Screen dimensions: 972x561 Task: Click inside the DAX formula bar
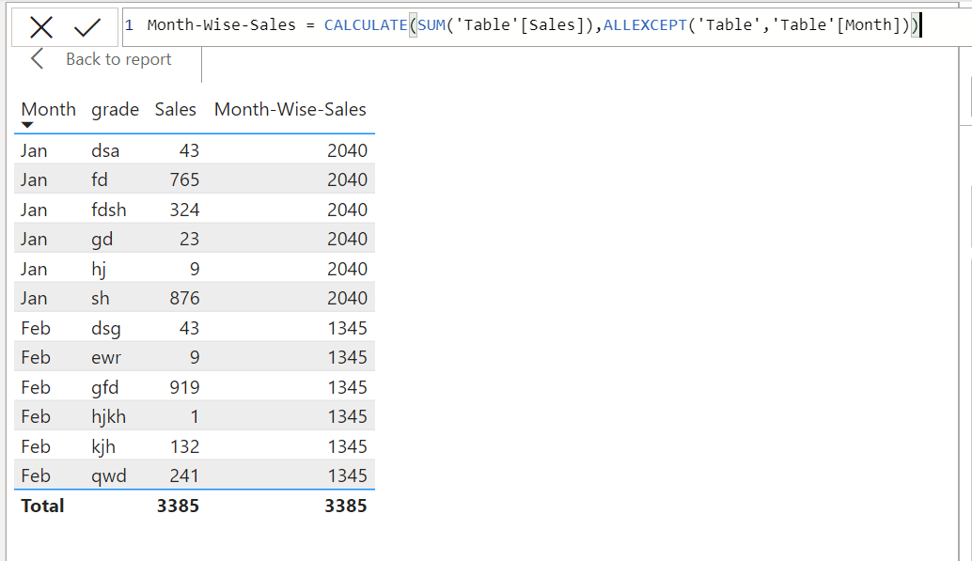[x=545, y=26]
